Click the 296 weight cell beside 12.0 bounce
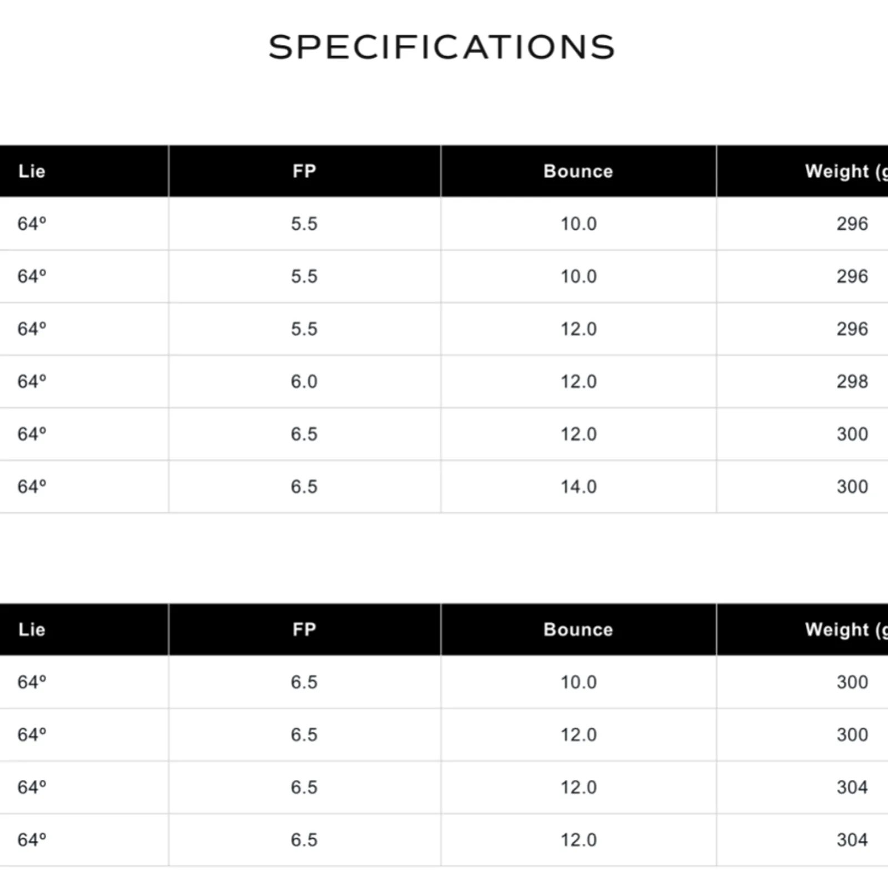 852,329
